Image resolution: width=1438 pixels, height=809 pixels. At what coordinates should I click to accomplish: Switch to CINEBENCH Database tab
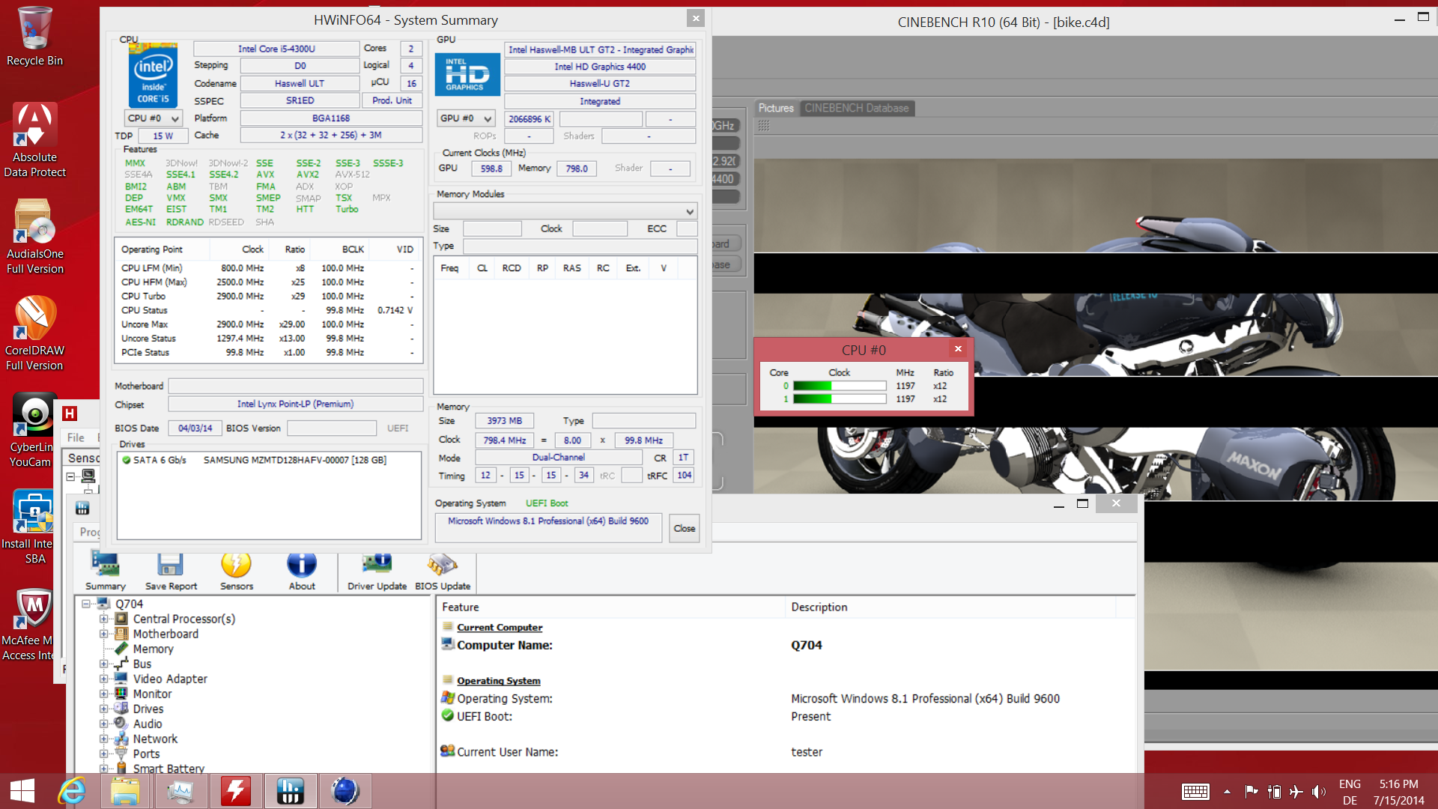pos(856,108)
